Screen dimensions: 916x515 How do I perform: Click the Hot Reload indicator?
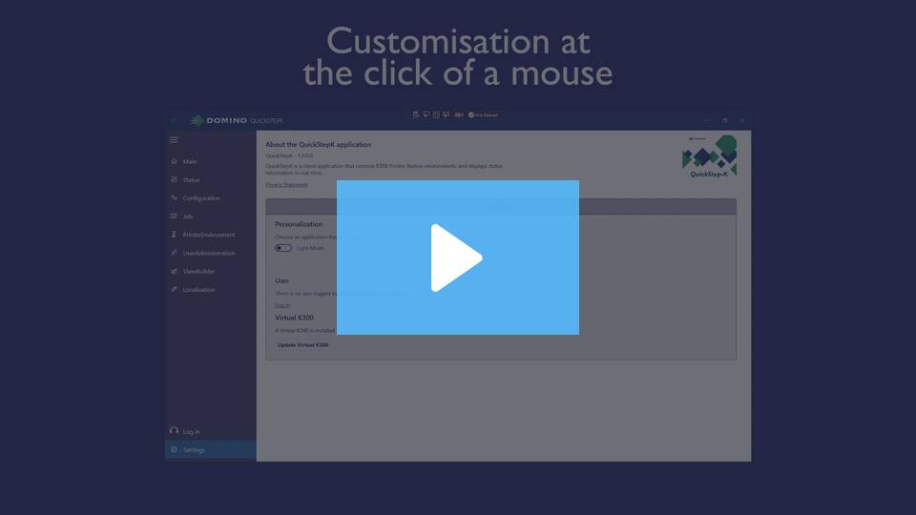[x=483, y=115]
